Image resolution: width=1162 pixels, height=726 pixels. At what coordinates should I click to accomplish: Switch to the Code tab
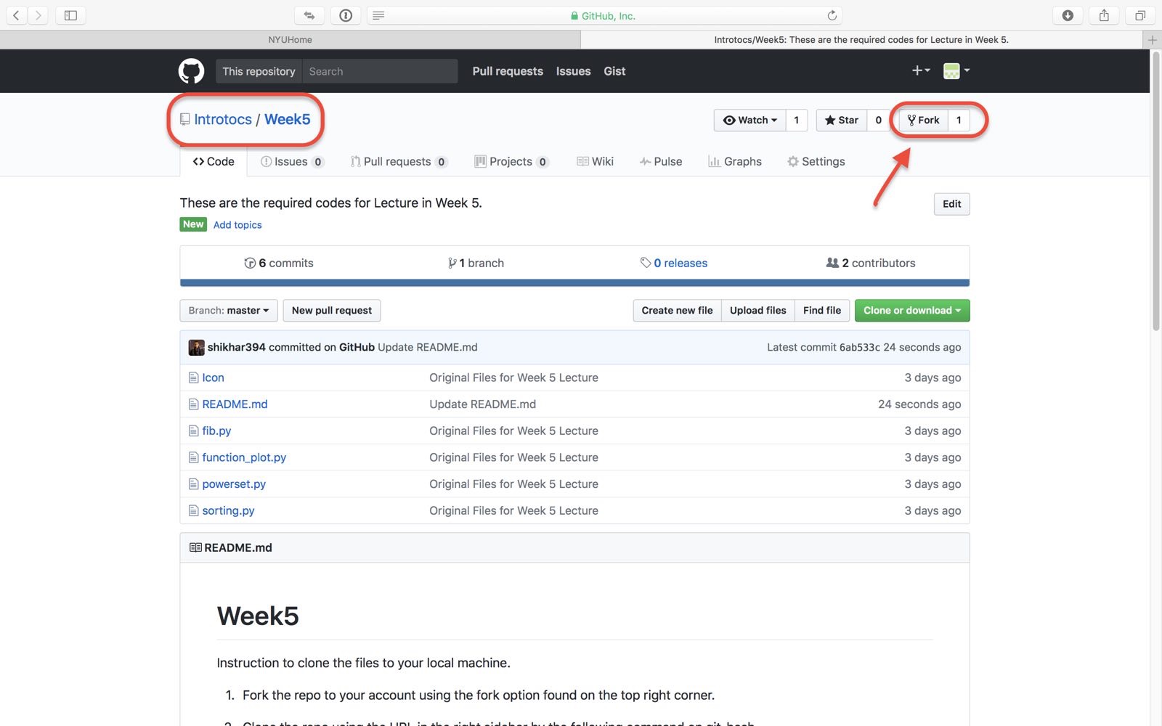[214, 161]
